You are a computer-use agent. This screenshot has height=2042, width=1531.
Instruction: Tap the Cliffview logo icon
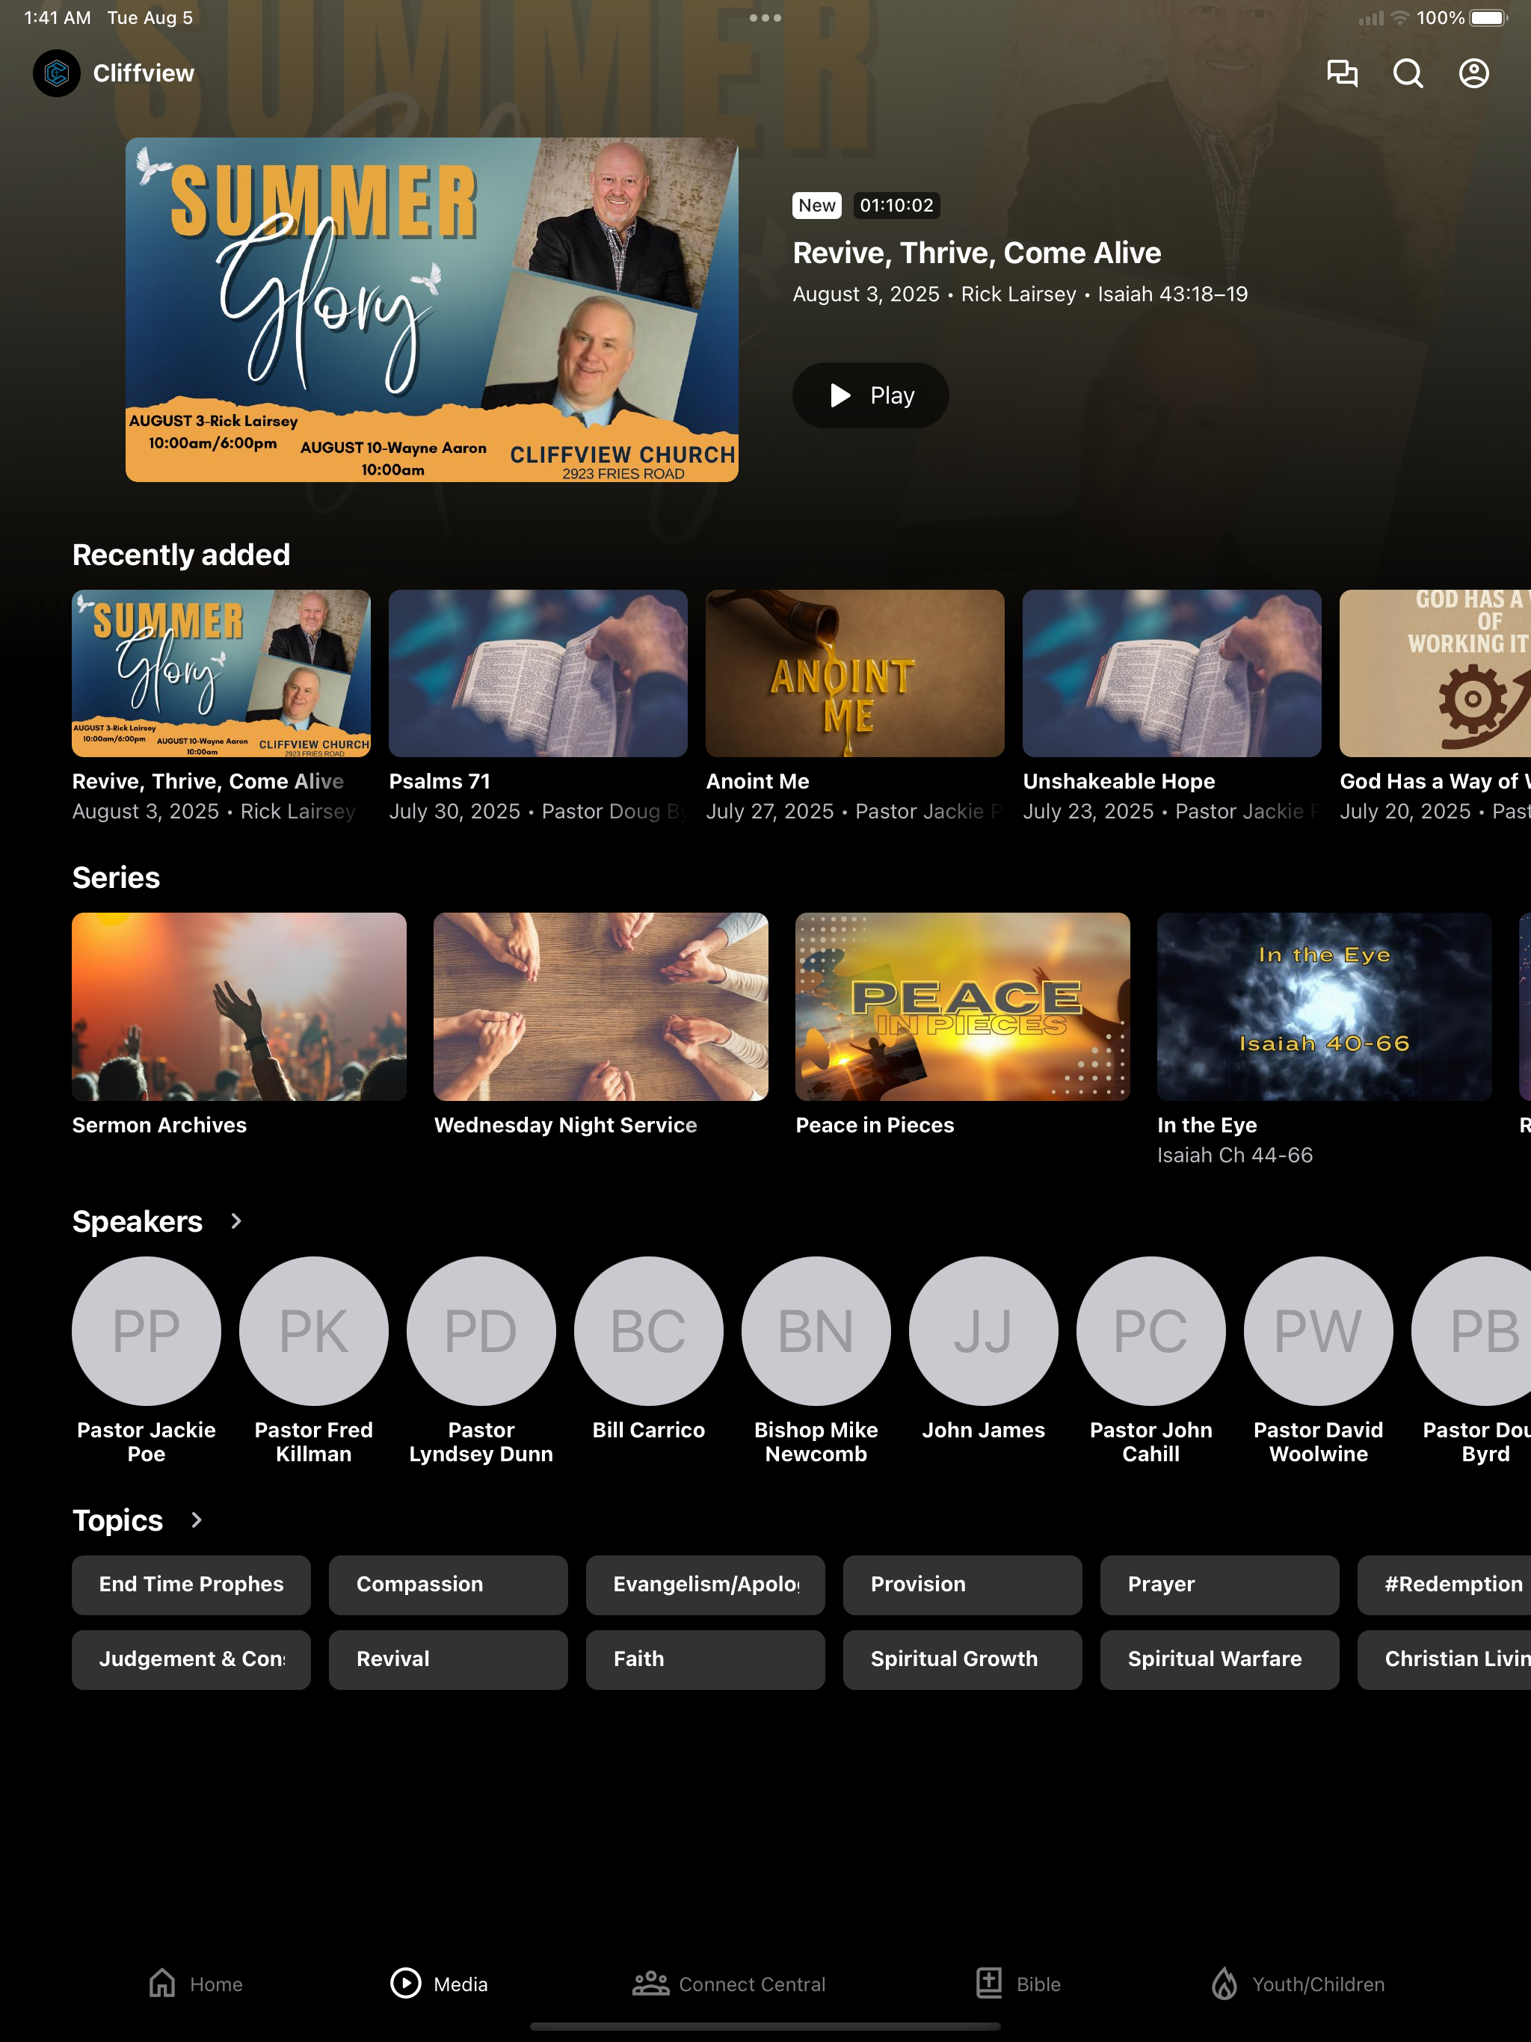[56, 73]
